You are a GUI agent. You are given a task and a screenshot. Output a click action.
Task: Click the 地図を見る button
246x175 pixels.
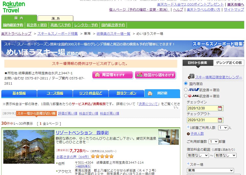[x=83, y=166]
